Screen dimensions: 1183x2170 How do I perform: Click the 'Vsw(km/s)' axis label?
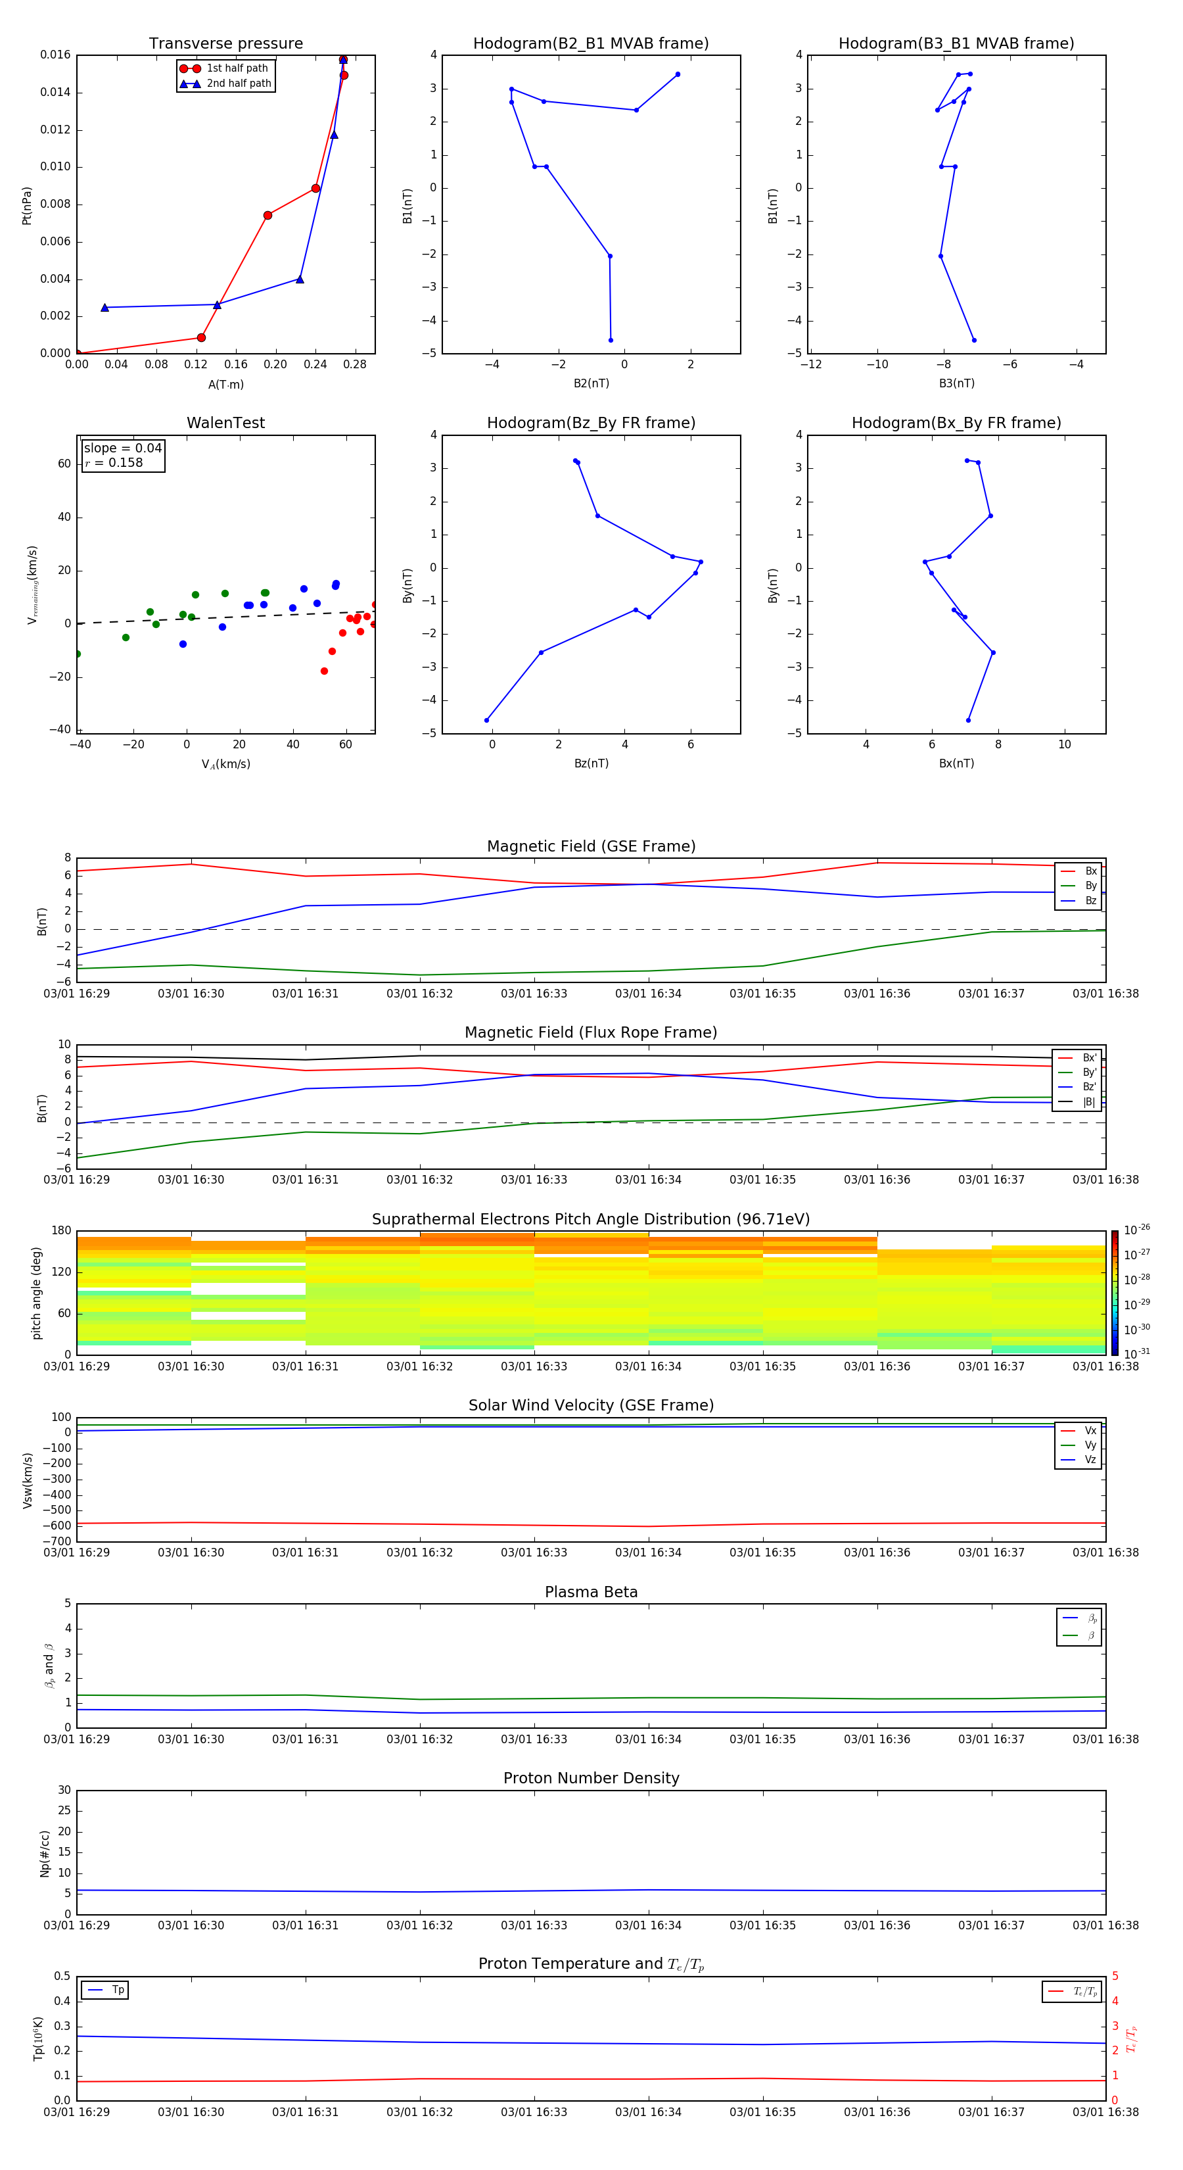pyautogui.click(x=27, y=1480)
